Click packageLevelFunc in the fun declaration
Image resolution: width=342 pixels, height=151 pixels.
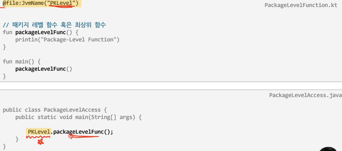point(41,32)
